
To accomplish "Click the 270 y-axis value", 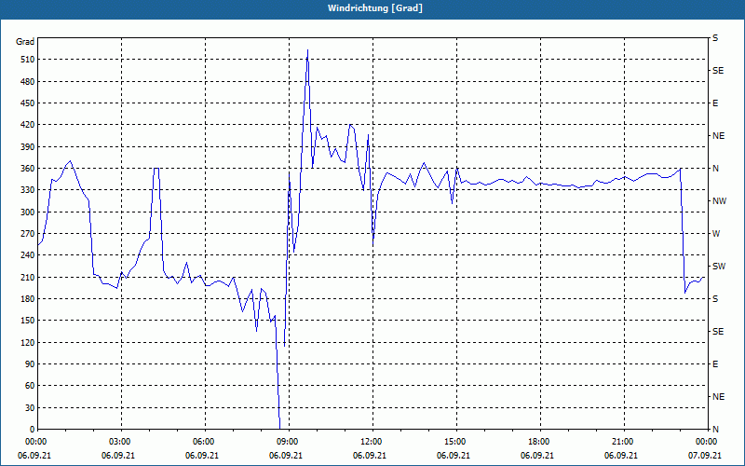I will [x=28, y=234].
